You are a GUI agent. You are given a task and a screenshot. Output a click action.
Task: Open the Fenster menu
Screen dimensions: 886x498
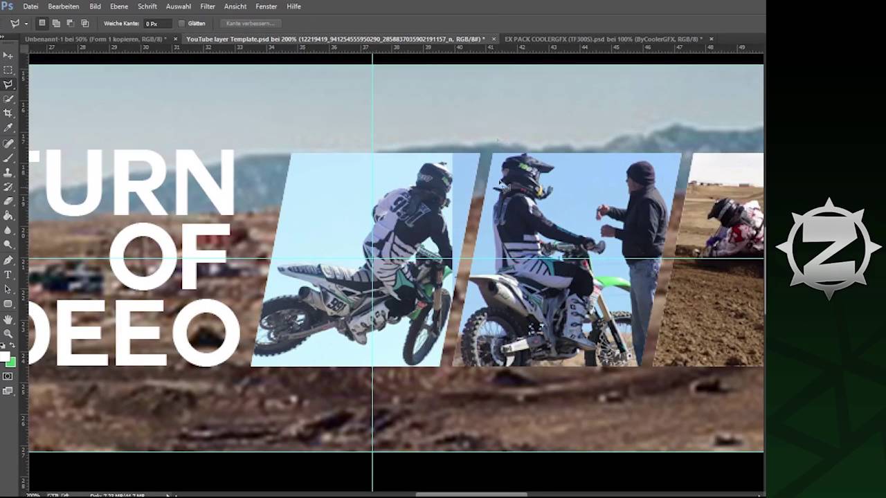(266, 6)
